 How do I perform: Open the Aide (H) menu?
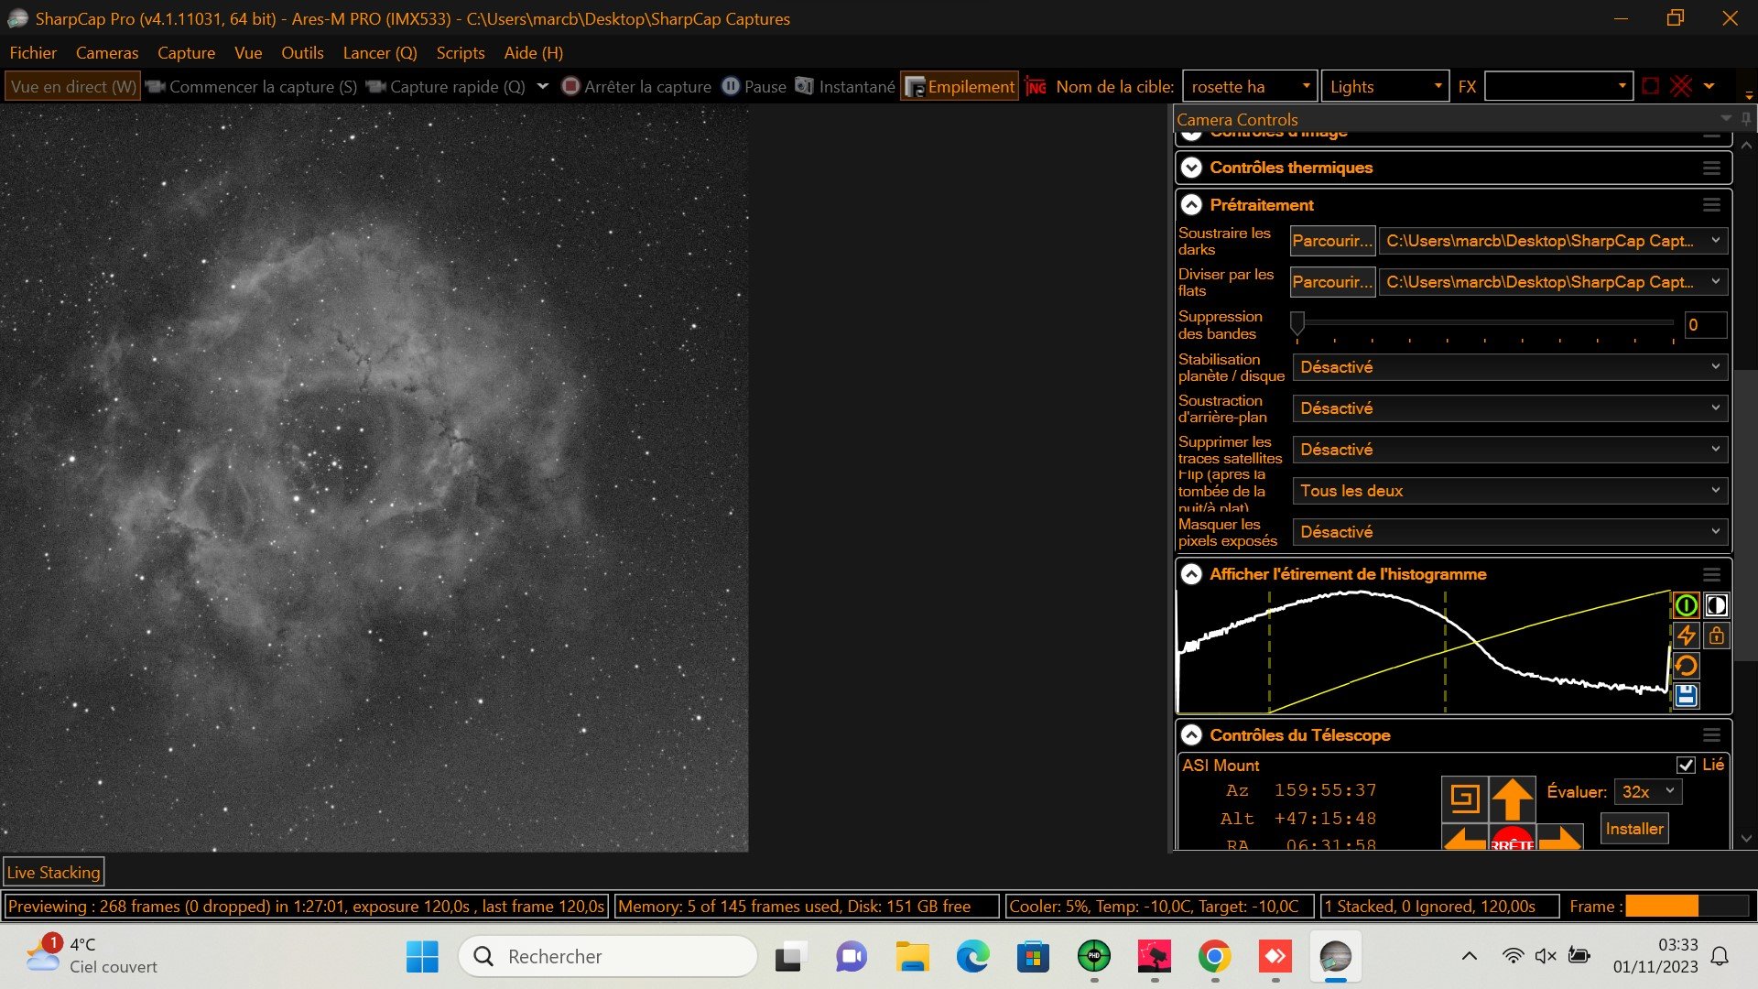(534, 53)
